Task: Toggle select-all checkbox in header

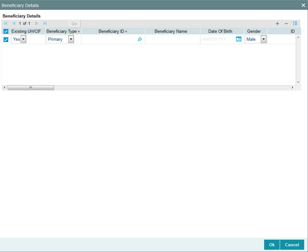Action: pyautogui.click(x=6, y=31)
